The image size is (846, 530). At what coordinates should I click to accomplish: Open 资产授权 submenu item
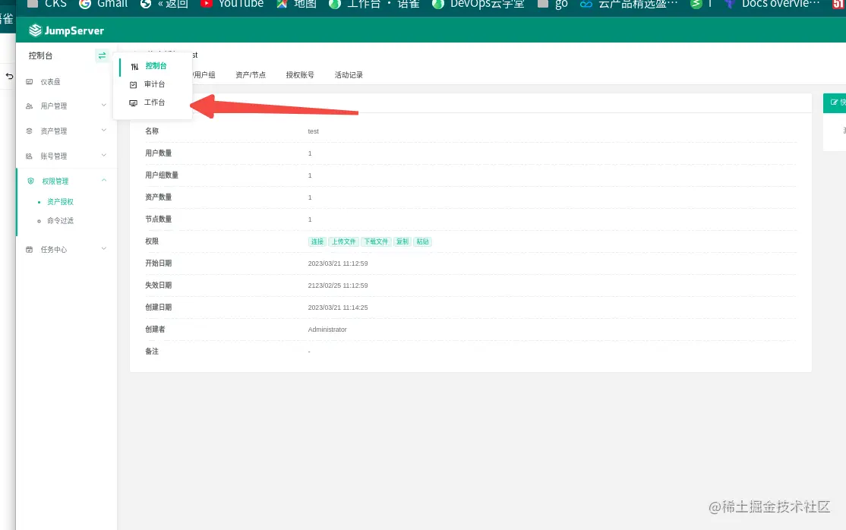pos(60,202)
